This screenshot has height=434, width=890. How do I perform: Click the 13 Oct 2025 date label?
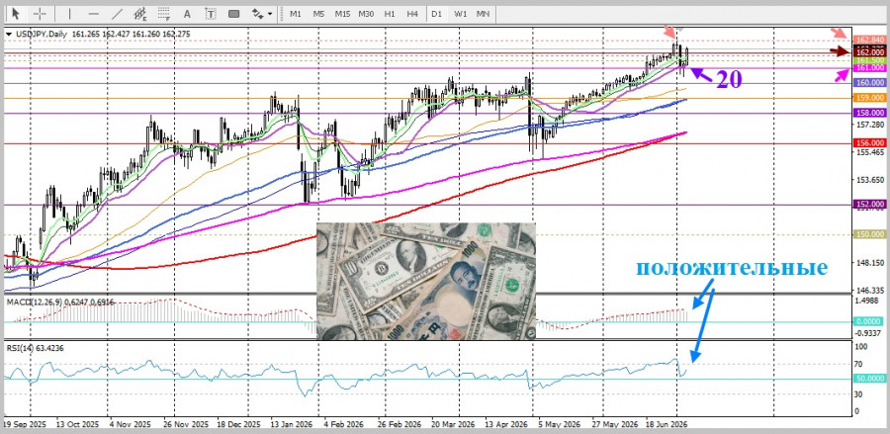point(79,424)
